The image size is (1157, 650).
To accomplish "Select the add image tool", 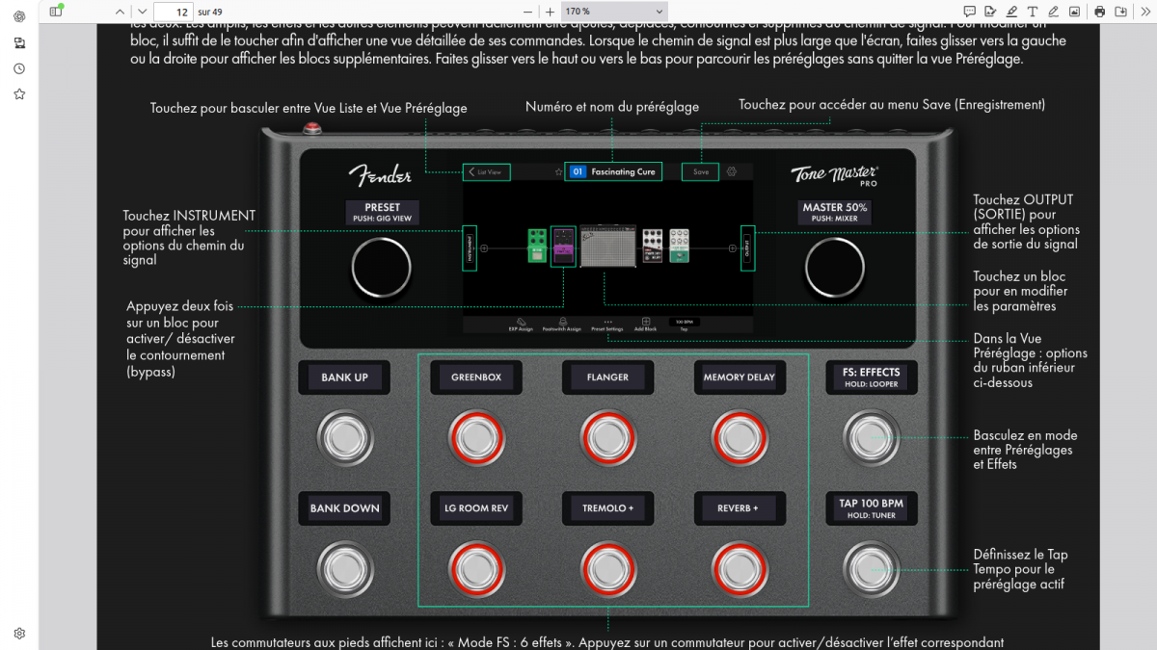I will click(x=1075, y=12).
